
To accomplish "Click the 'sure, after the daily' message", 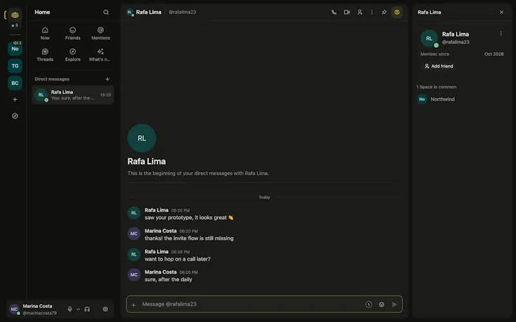I will pos(168,279).
